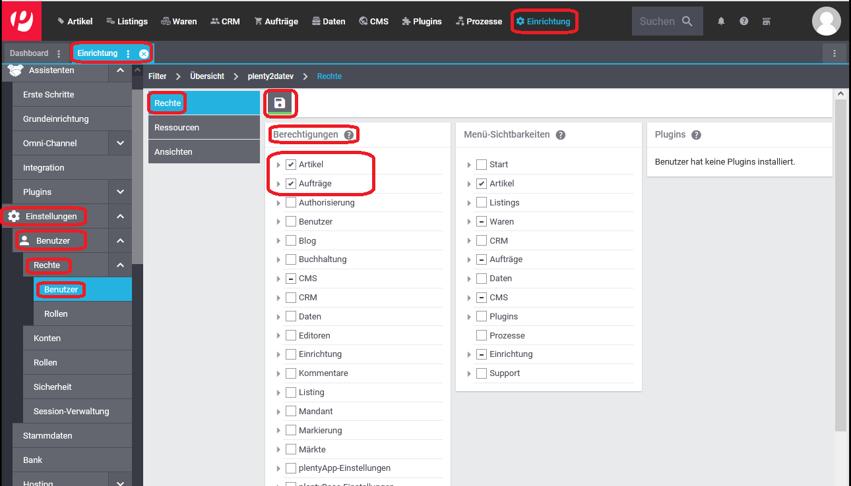Click the help question mark in top bar

[x=743, y=21]
